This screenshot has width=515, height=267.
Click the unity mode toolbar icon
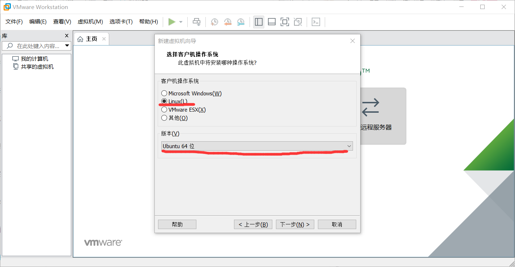click(298, 22)
